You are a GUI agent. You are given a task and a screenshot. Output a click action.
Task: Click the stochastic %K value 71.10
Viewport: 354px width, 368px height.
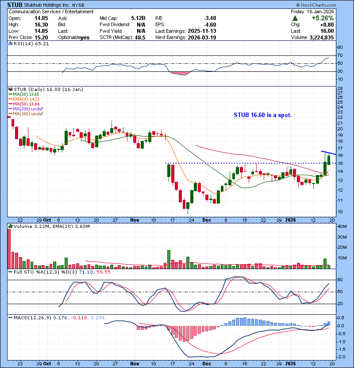click(x=86, y=272)
